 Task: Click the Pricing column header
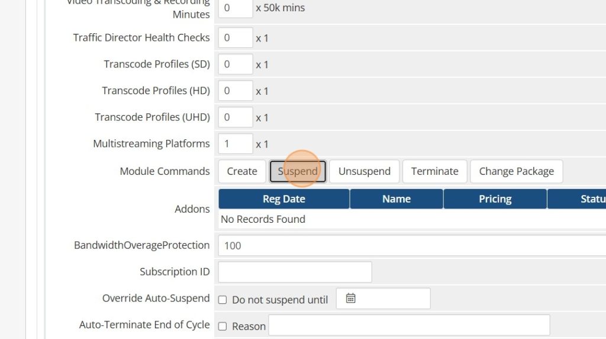click(x=495, y=199)
